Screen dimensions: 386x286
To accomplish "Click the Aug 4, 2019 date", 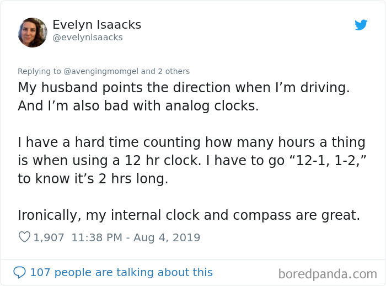I will pyautogui.click(x=167, y=237).
